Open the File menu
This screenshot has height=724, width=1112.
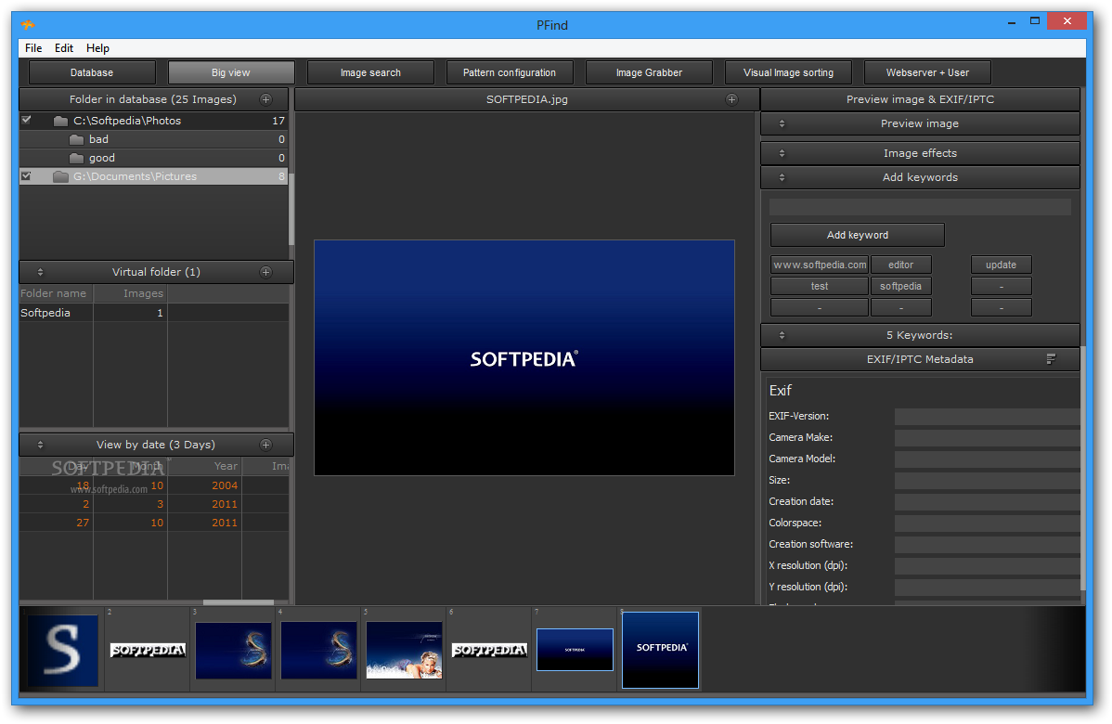pyautogui.click(x=33, y=48)
